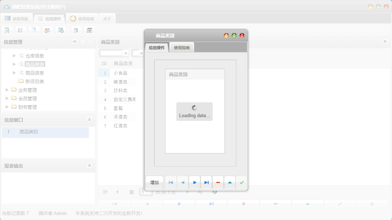Click the red minus delete icon in dialog
392x220 pixels.
pos(218,182)
